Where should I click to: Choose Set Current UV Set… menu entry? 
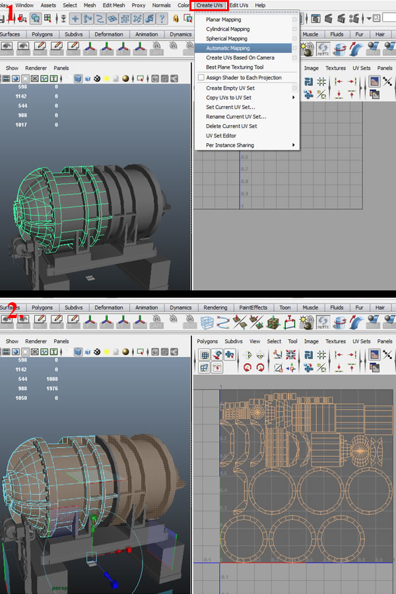tap(230, 107)
